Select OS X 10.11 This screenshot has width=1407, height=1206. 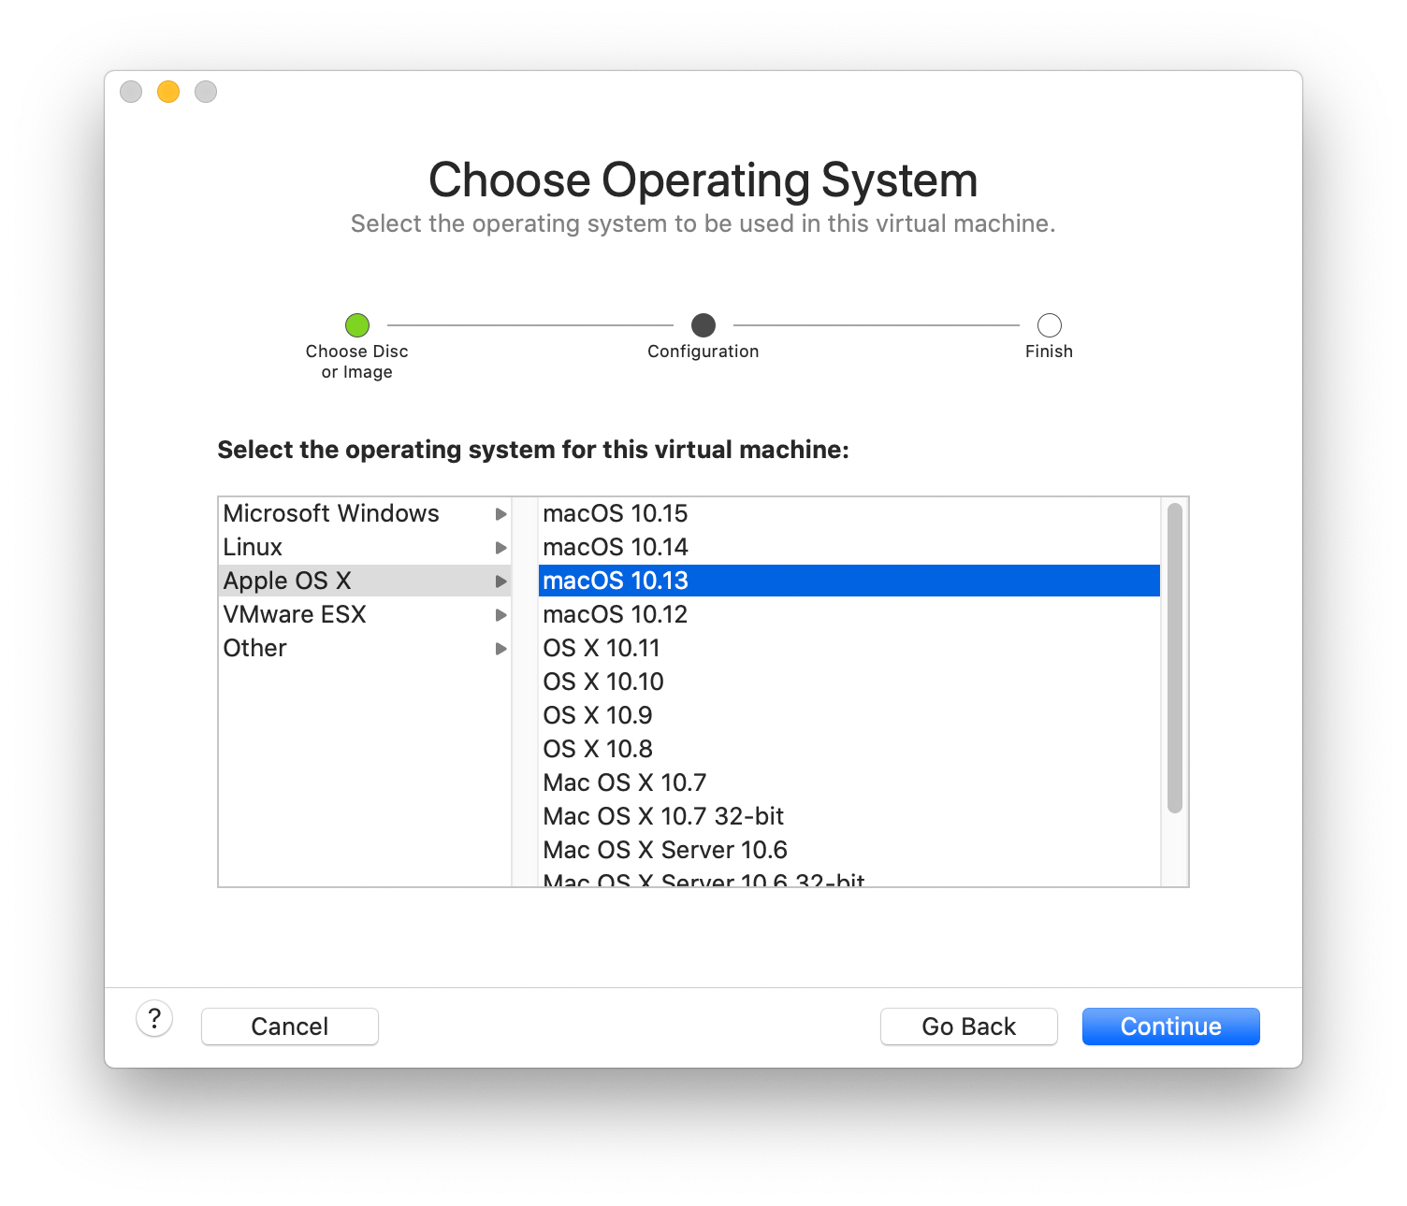[602, 648]
